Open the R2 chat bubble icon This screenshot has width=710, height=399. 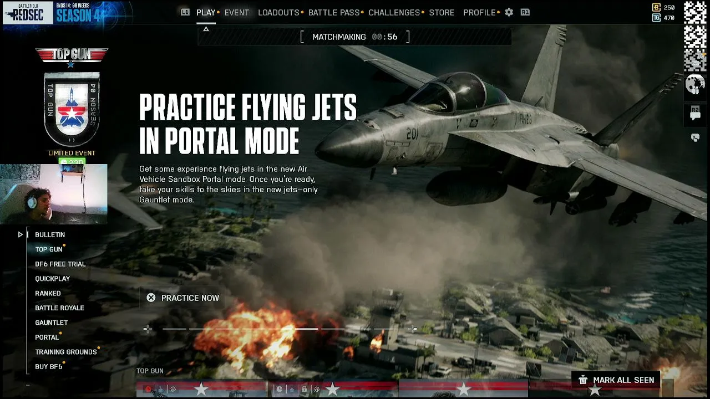(695, 113)
